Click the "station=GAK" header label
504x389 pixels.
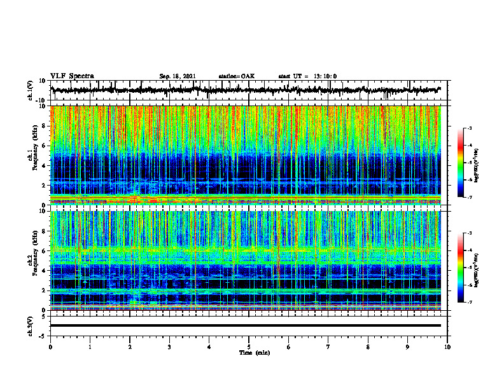point(237,76)
